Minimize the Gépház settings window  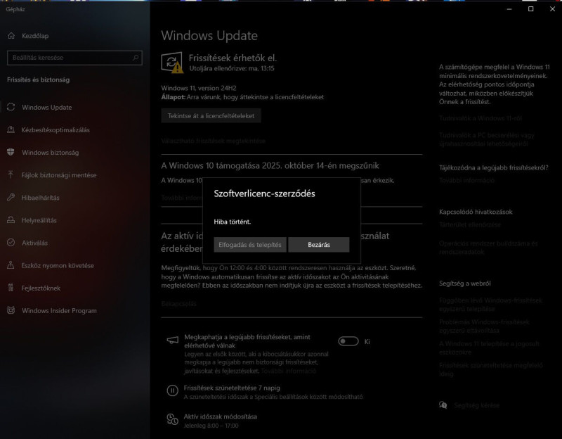[x=509, y=9]
